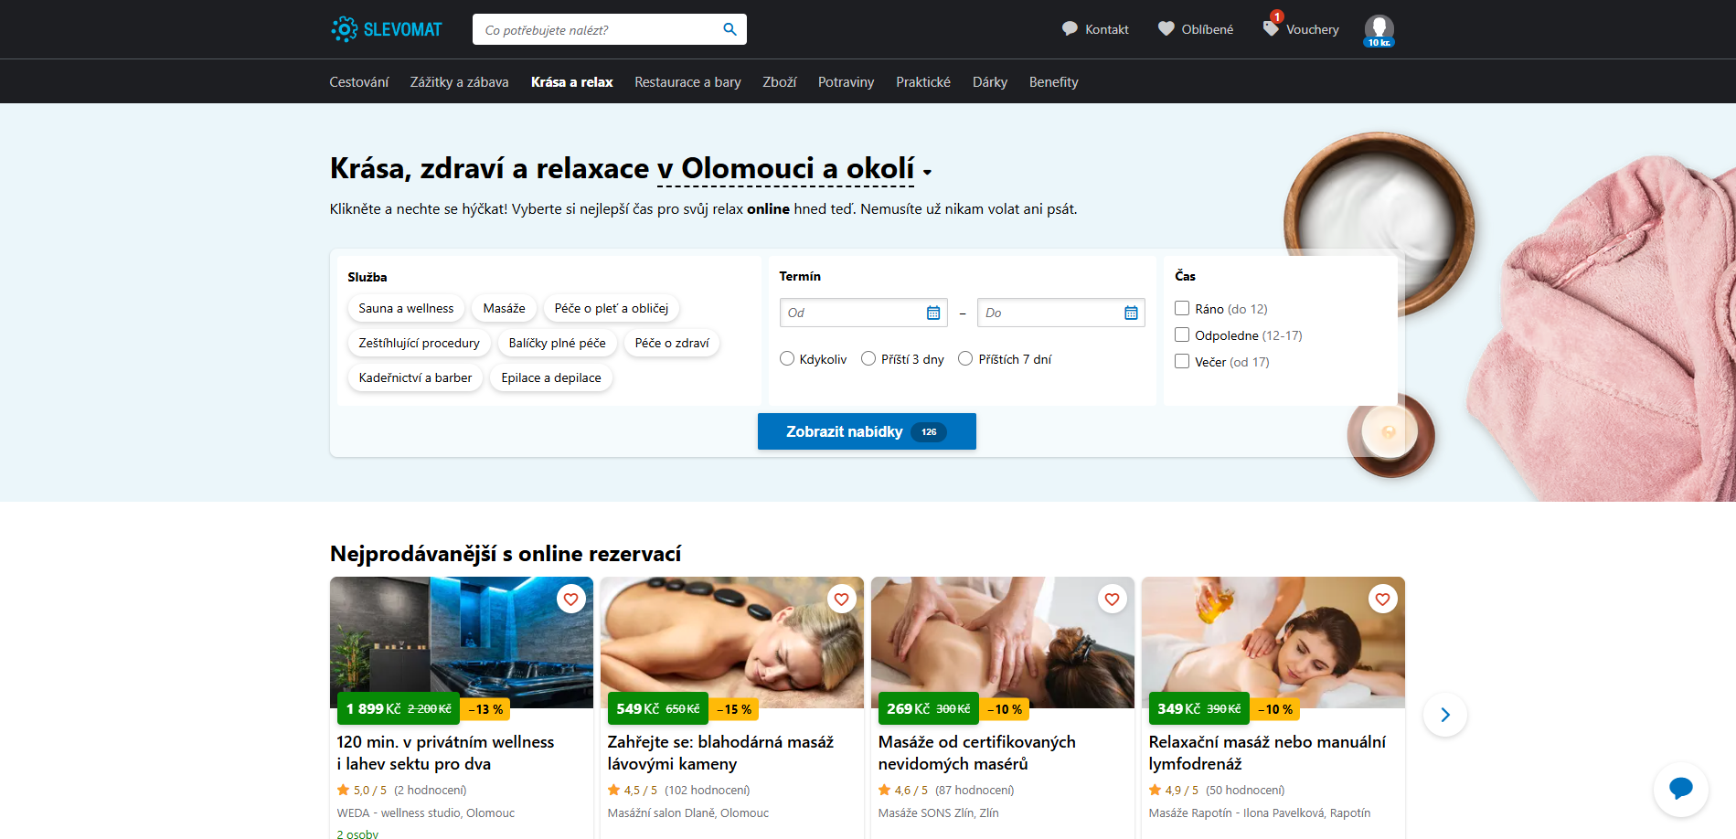This screenshot has width=1736, height=839.
Task: Select the Péče o pleť a obličej chip
Action: [x=612, y=309]
